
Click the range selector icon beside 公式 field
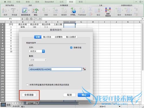84,69
